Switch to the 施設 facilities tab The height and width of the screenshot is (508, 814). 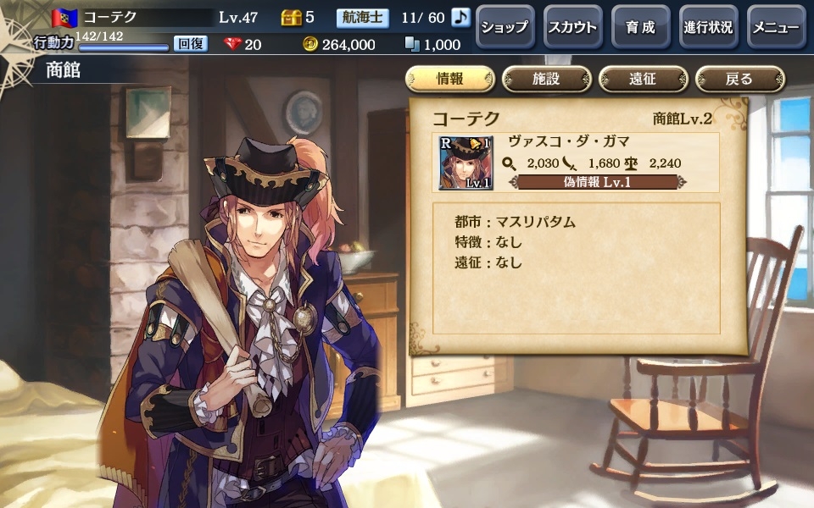point(546,79)
